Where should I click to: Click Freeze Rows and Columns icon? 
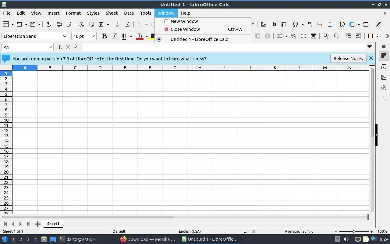352,24
